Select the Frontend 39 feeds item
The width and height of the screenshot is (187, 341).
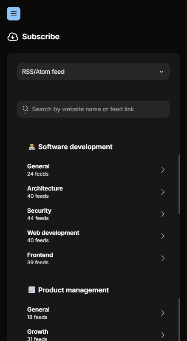(x=97, y=258)
